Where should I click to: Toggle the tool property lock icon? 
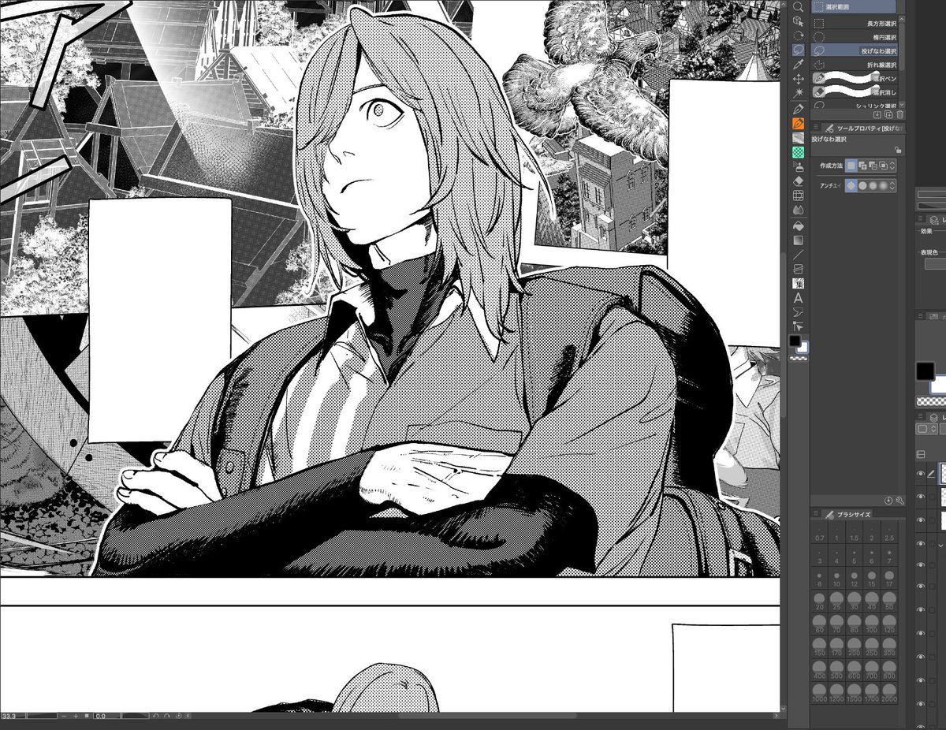pos(898,149)
